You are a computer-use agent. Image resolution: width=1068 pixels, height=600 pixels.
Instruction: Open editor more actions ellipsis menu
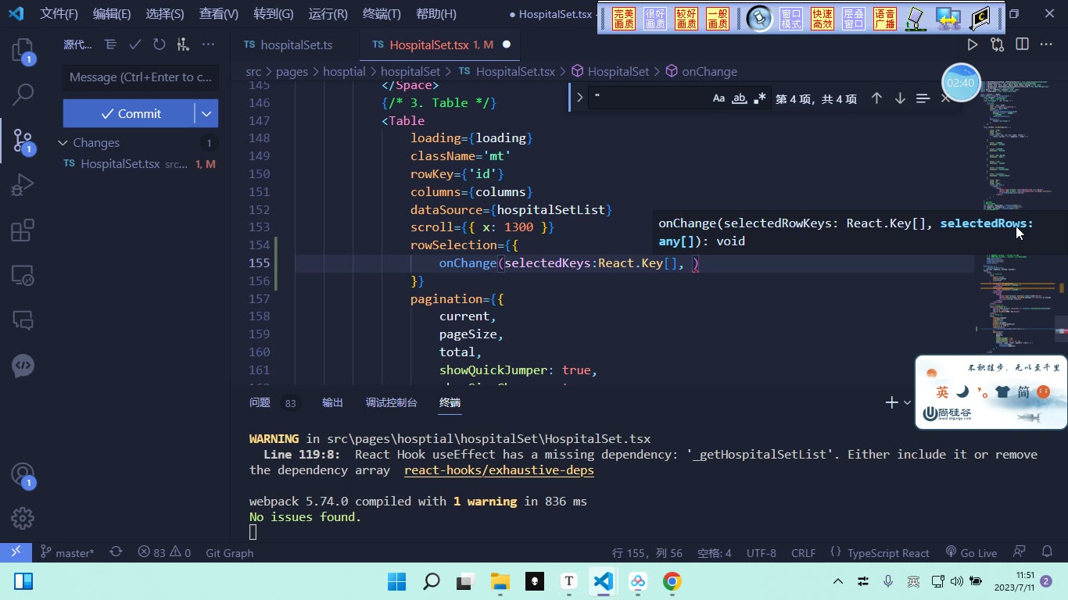pyautogui.click(x=1046, y=45)
